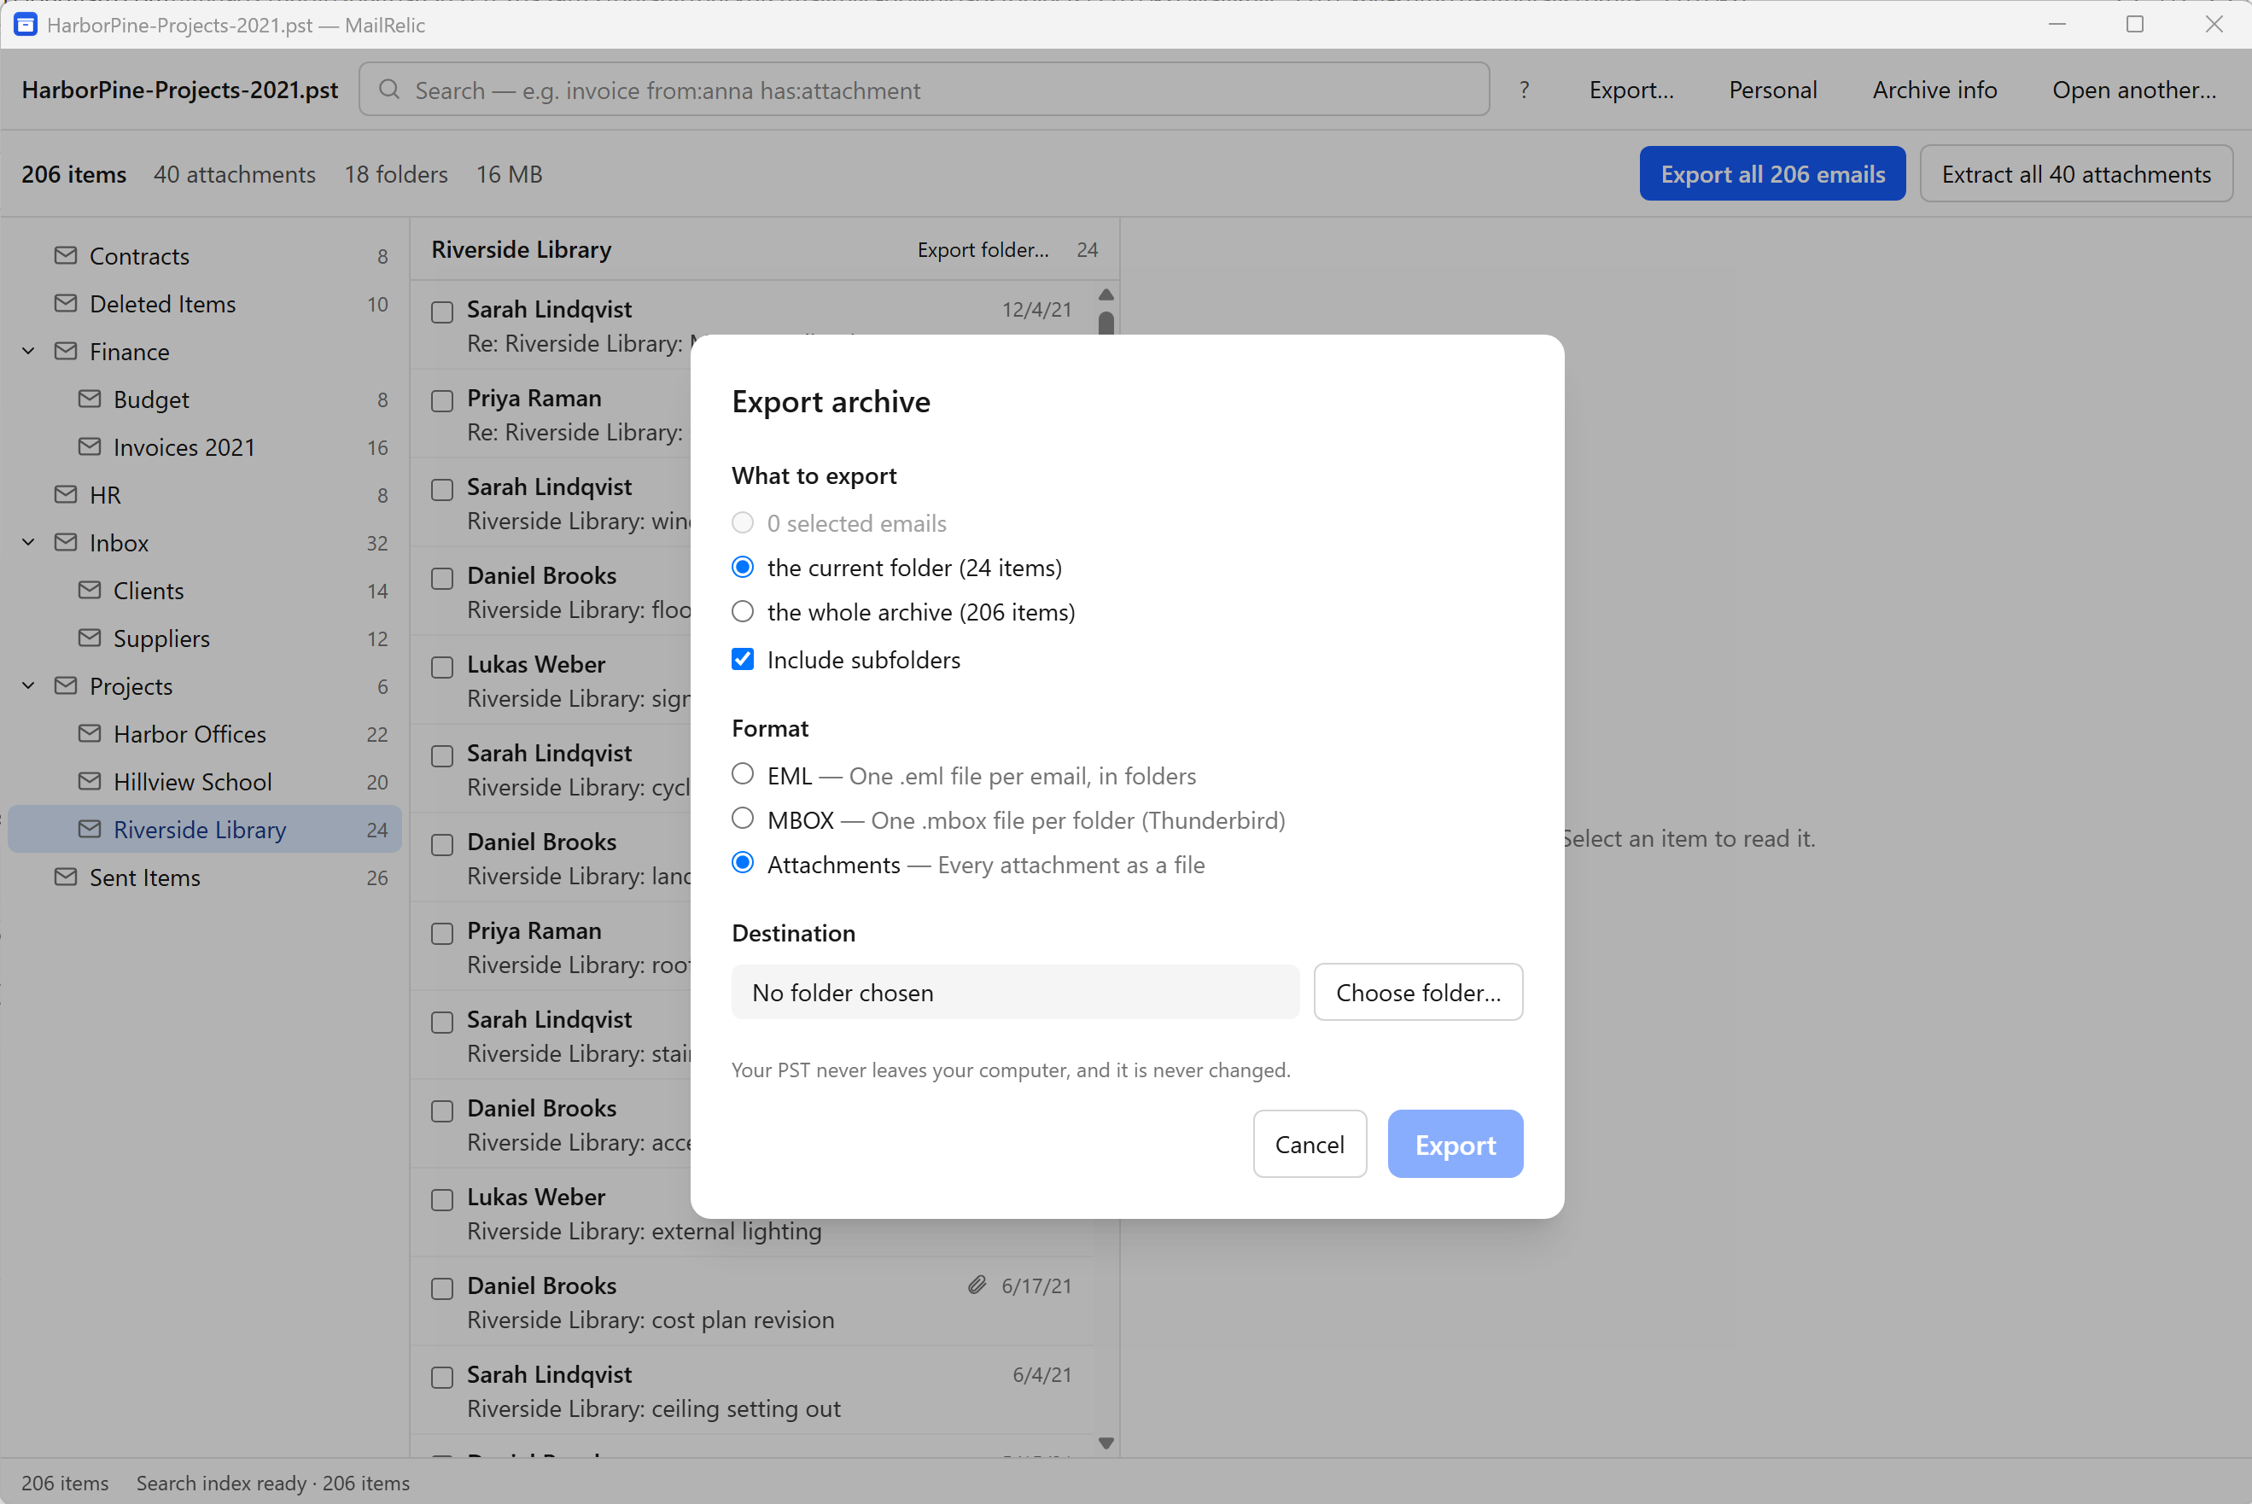The image size is (2252, 1504).
Task: Check the cost plan revision email checkbox
Action: (x=442, y=1289)
